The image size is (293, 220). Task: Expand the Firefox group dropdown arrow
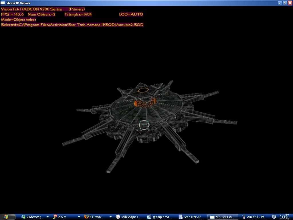pos(110,217)
